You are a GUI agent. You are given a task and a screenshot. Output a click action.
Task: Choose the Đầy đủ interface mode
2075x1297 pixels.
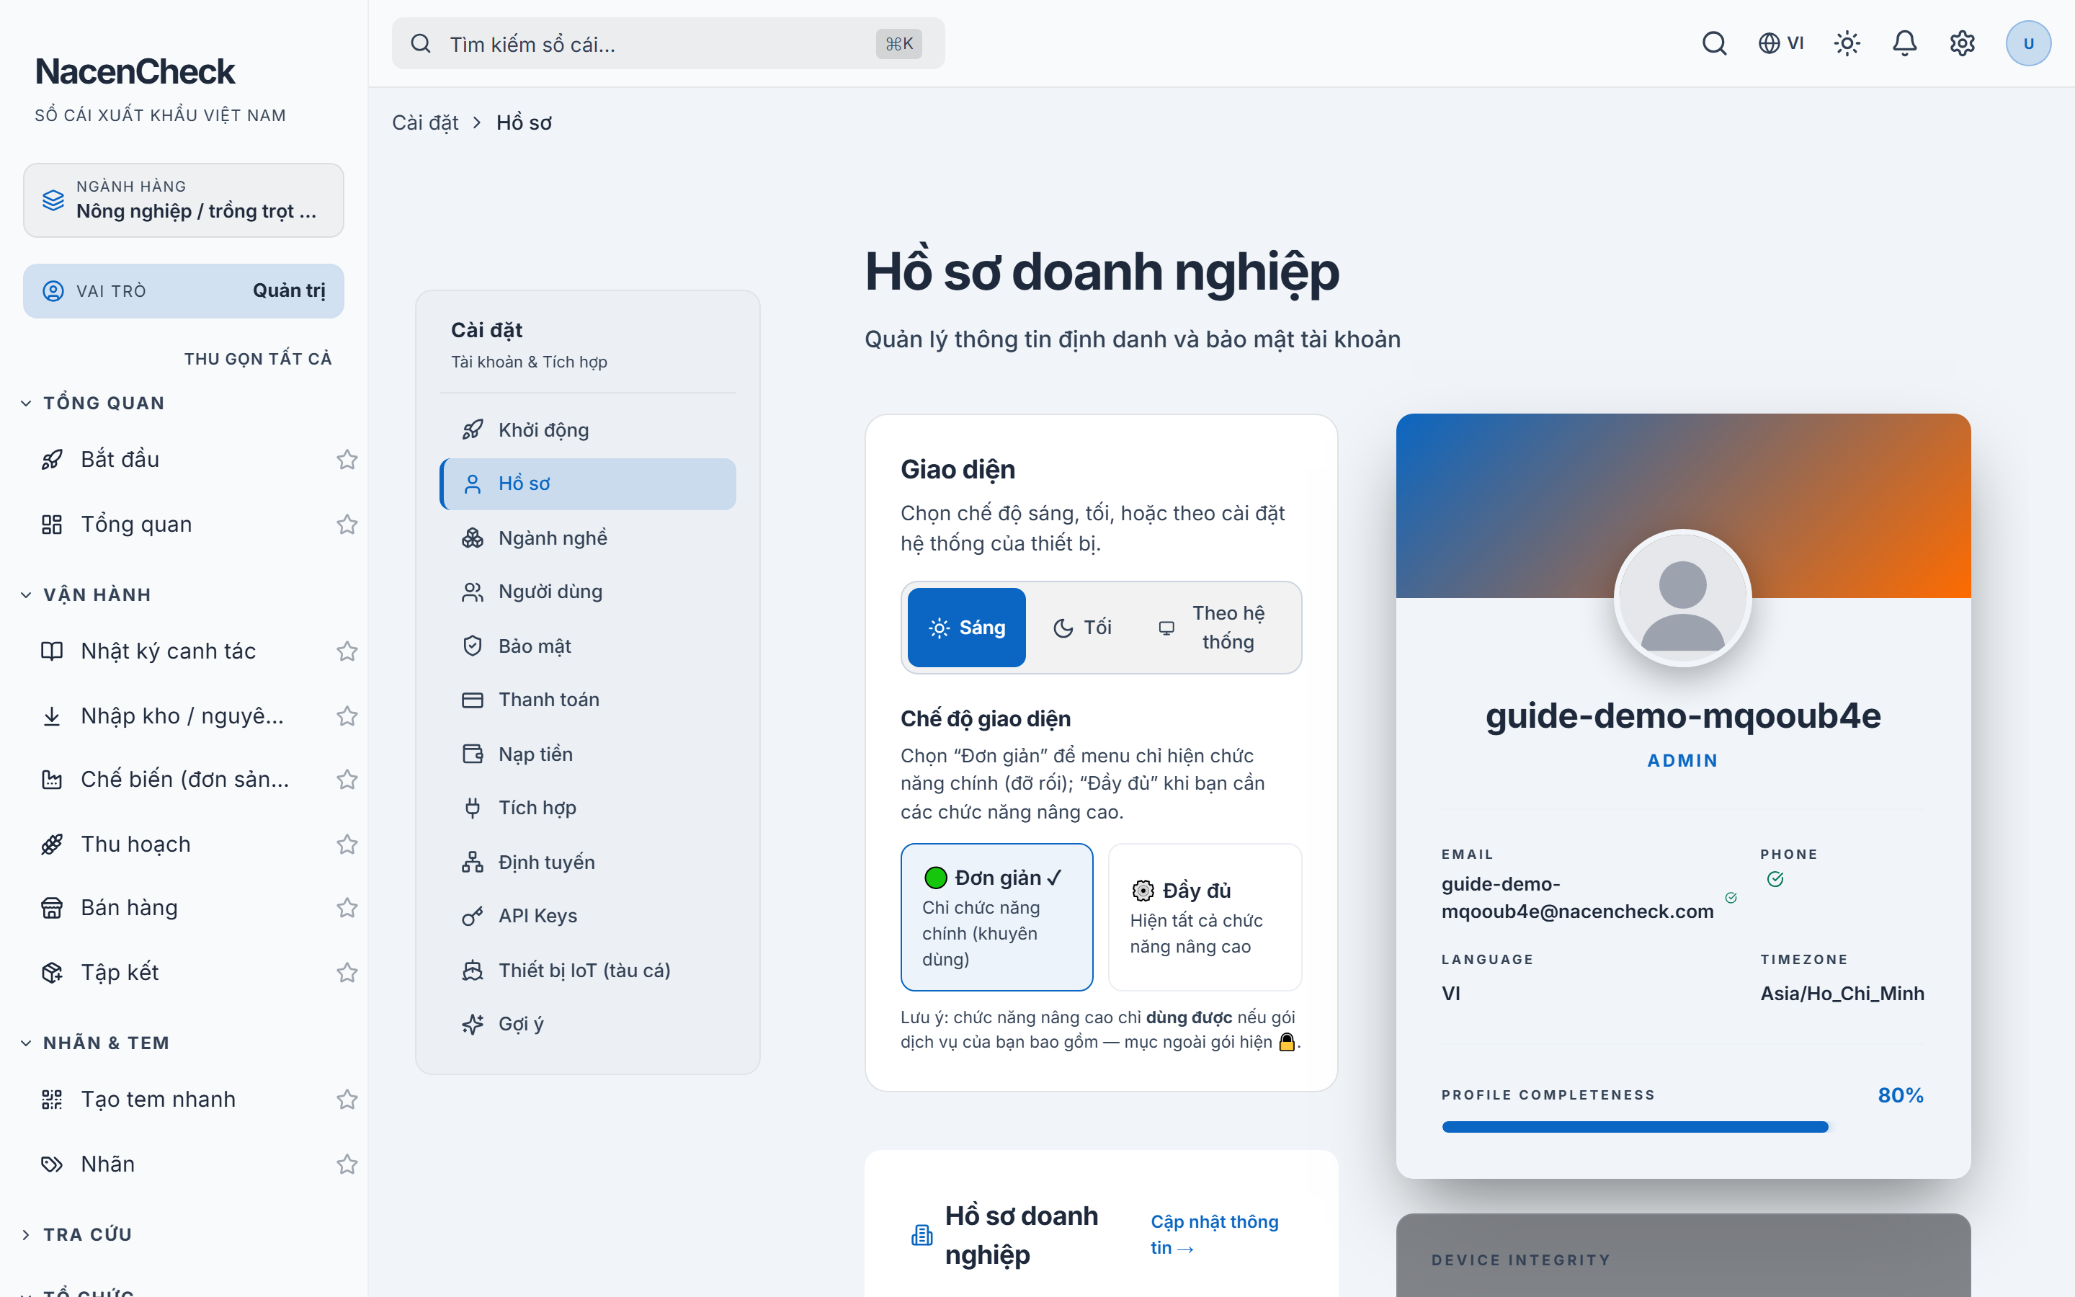pos(1205,916)
